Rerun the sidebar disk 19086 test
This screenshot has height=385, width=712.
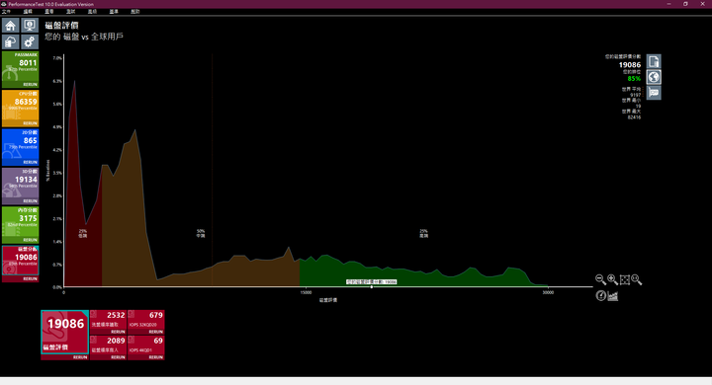(30, 279)
